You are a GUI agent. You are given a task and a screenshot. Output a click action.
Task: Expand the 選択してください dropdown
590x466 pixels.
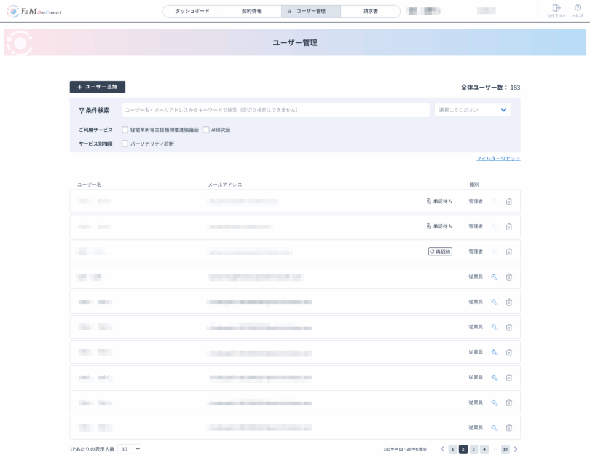coord(472,110)
